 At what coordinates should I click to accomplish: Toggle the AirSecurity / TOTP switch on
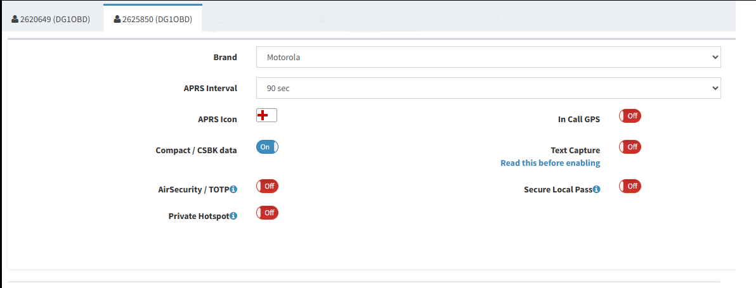[x=267, y=186]
